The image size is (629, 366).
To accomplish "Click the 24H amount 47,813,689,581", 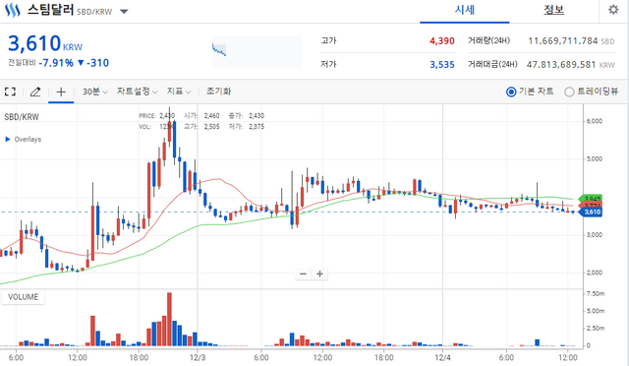I will pos(561,65).
